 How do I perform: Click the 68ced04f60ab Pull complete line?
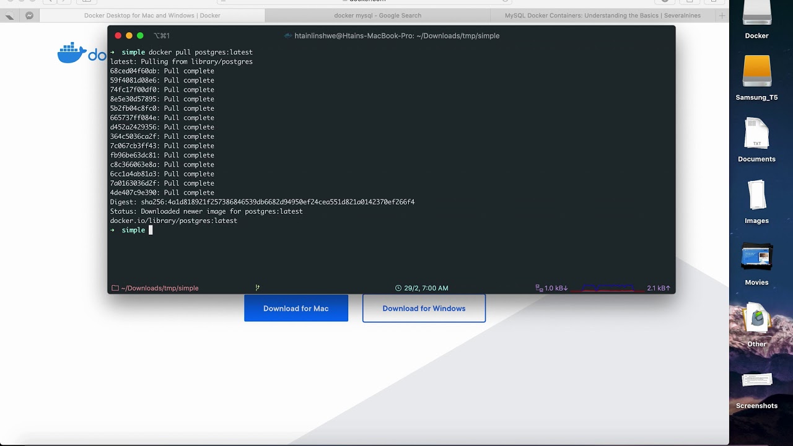162,71
